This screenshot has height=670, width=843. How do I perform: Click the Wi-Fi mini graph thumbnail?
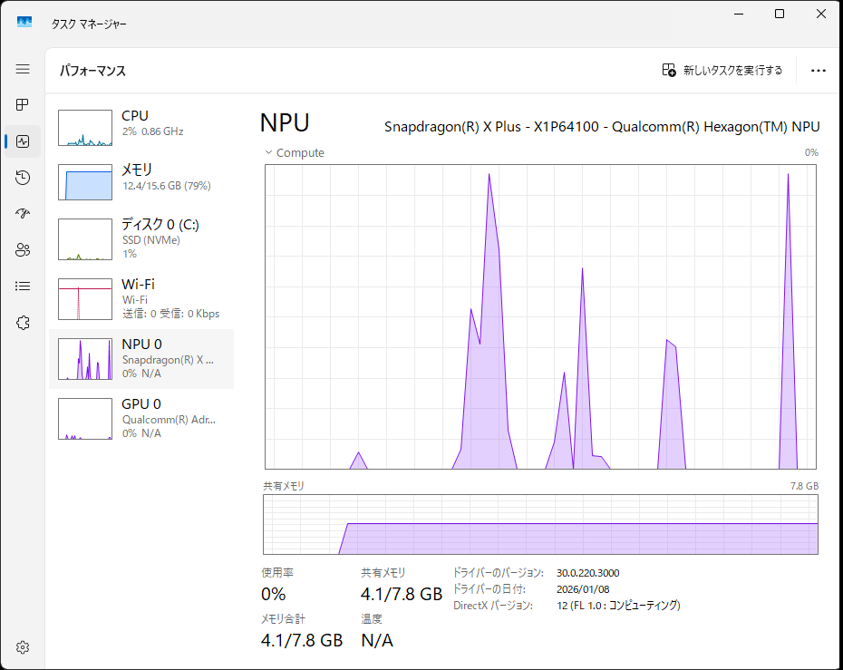(85, 299)
